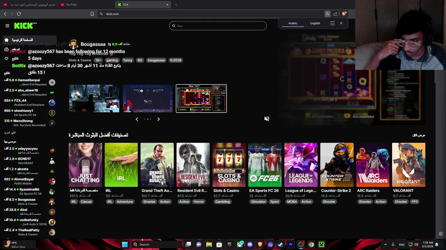
Task: Open translate popup options menu
Action: (332, 23)
